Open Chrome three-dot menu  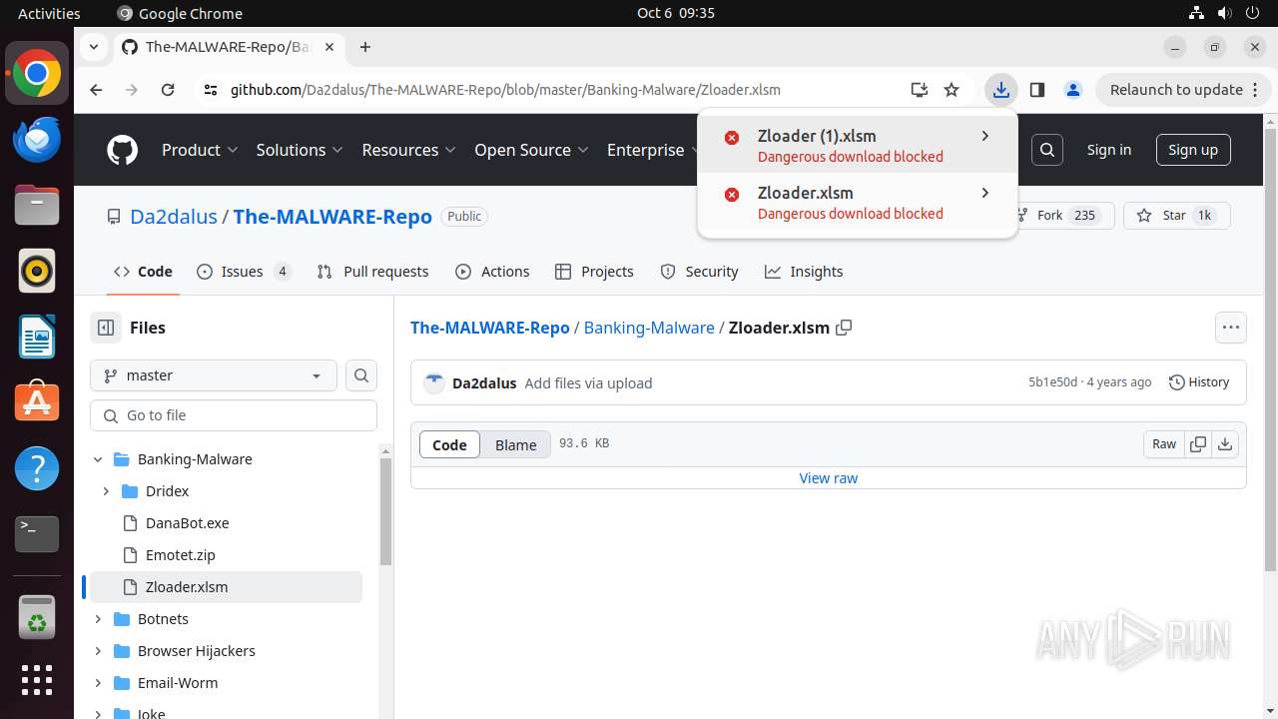pyautogui.click(x=1254, y=90)
